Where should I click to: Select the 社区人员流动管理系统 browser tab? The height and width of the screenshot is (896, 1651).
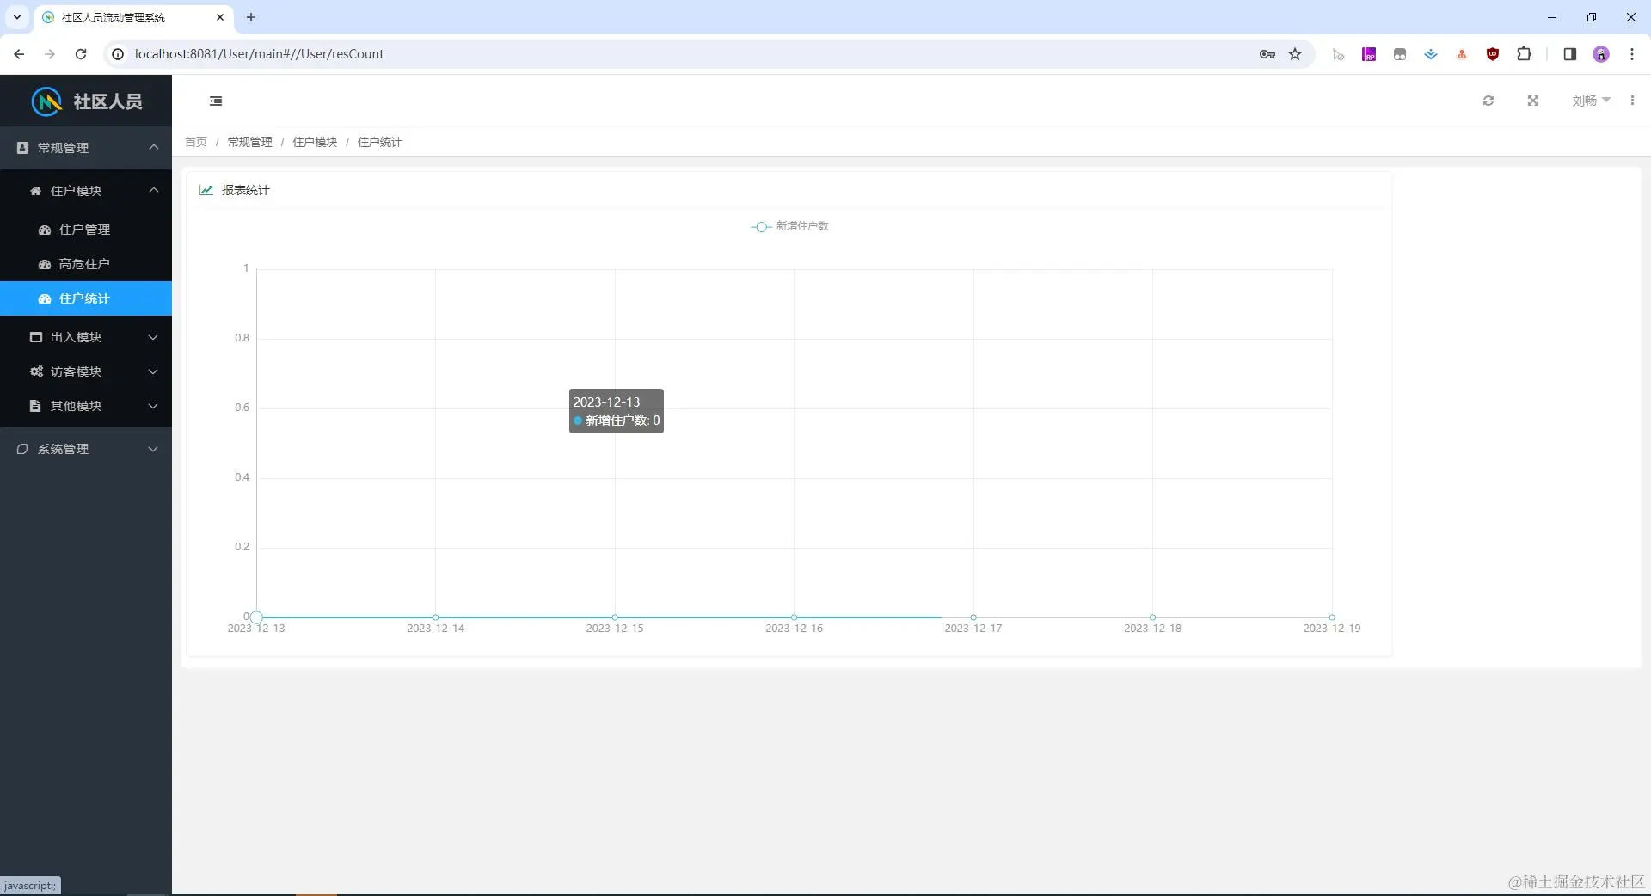click(133, 17)
